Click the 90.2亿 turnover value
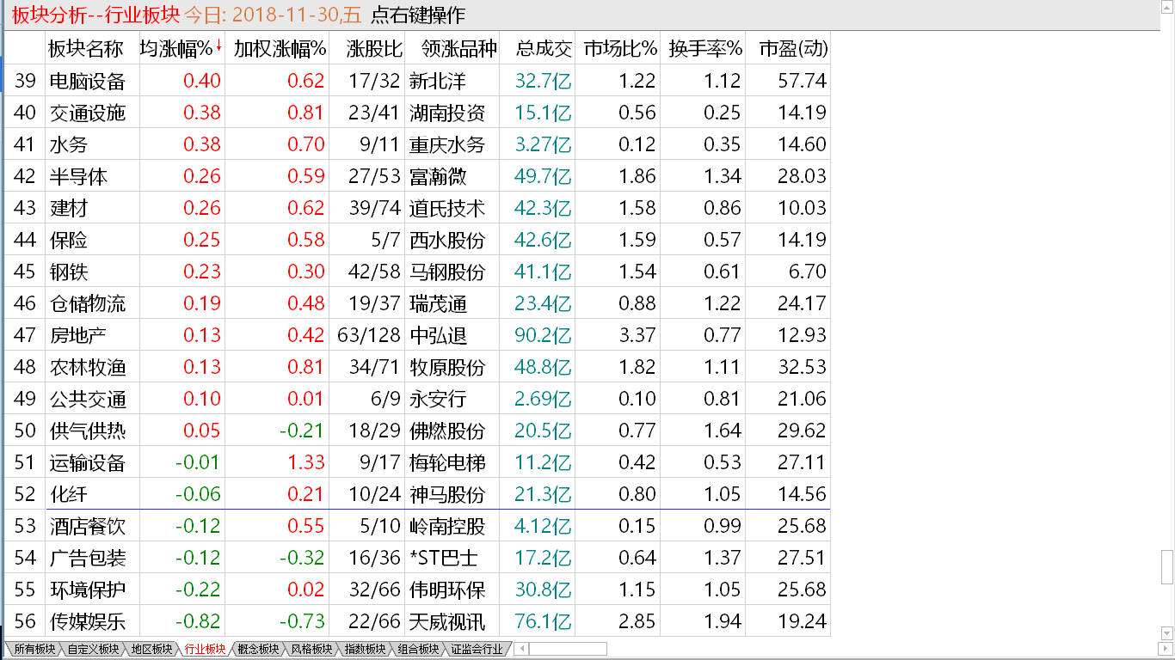 (x=544, y=335)
